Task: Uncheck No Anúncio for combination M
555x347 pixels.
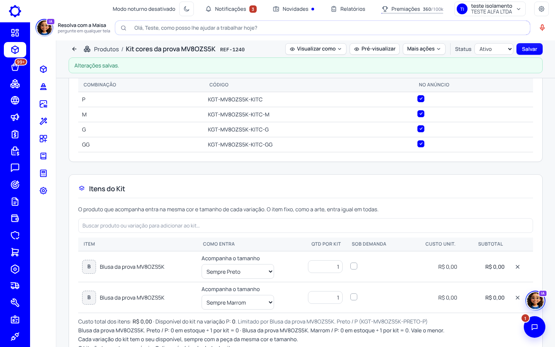Action: click(x=421, y=114)
